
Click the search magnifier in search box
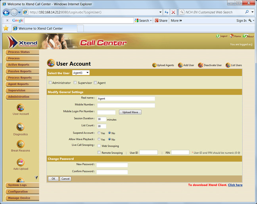point(247,12)
